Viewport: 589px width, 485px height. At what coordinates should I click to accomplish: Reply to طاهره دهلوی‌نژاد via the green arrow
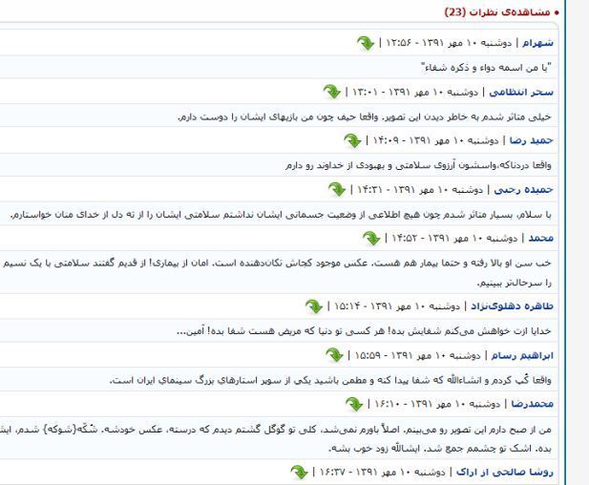tap(313, 306)
